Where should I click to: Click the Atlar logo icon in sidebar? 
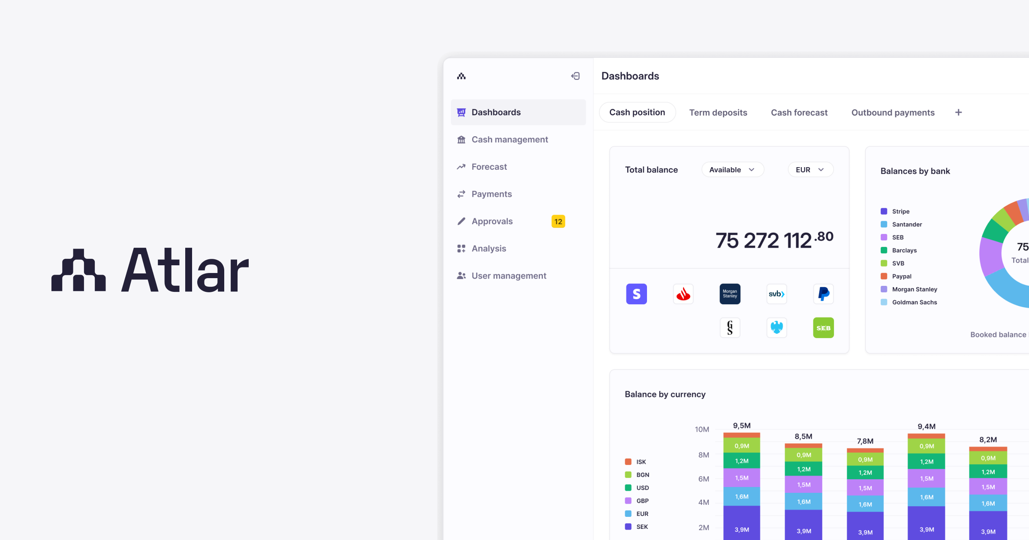(x=461, y=76)
